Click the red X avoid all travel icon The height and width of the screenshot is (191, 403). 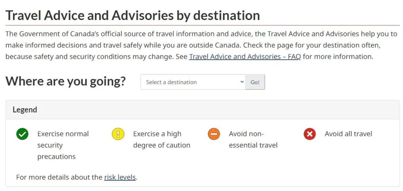tap(310, 134)
